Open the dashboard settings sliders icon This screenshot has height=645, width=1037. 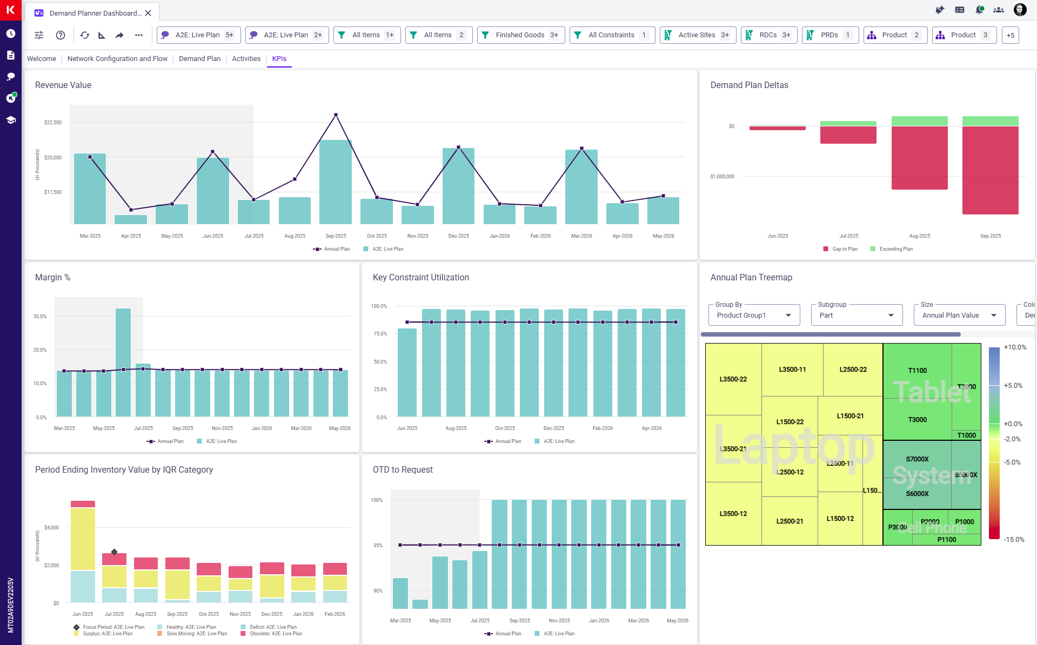pyautogui.click(x=39, y=35)
